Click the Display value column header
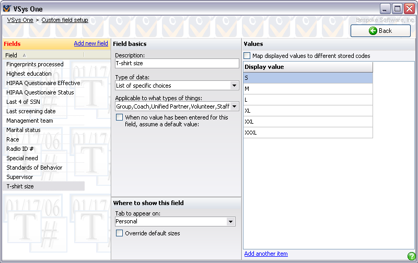 click(x=308, y=67)
